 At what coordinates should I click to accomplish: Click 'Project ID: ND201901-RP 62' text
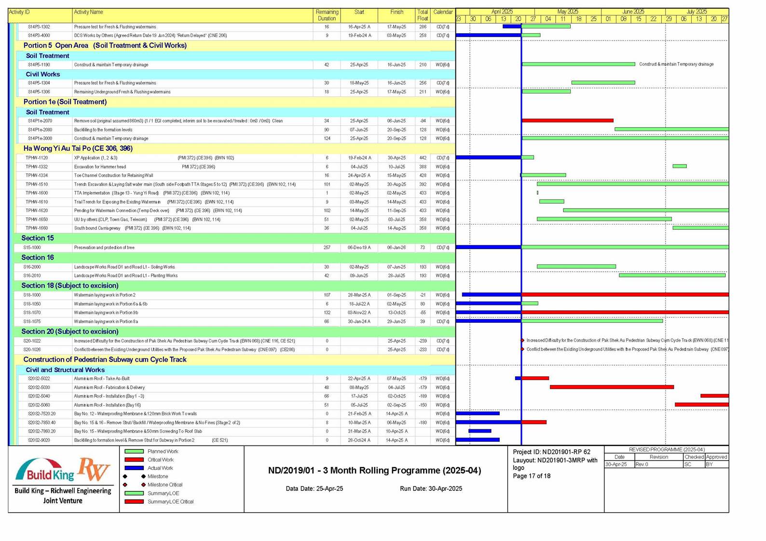(551, 452)
